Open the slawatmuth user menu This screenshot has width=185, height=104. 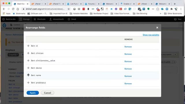(x=57, y=19)
